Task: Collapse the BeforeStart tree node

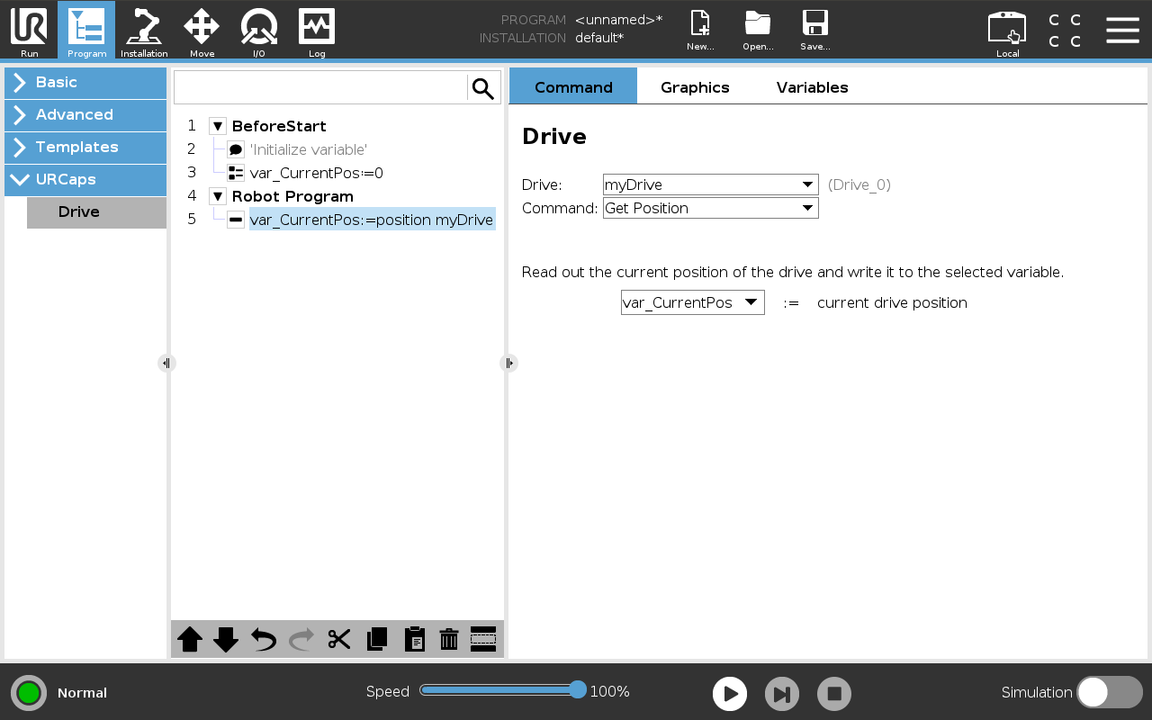Action: coord(218,126)
